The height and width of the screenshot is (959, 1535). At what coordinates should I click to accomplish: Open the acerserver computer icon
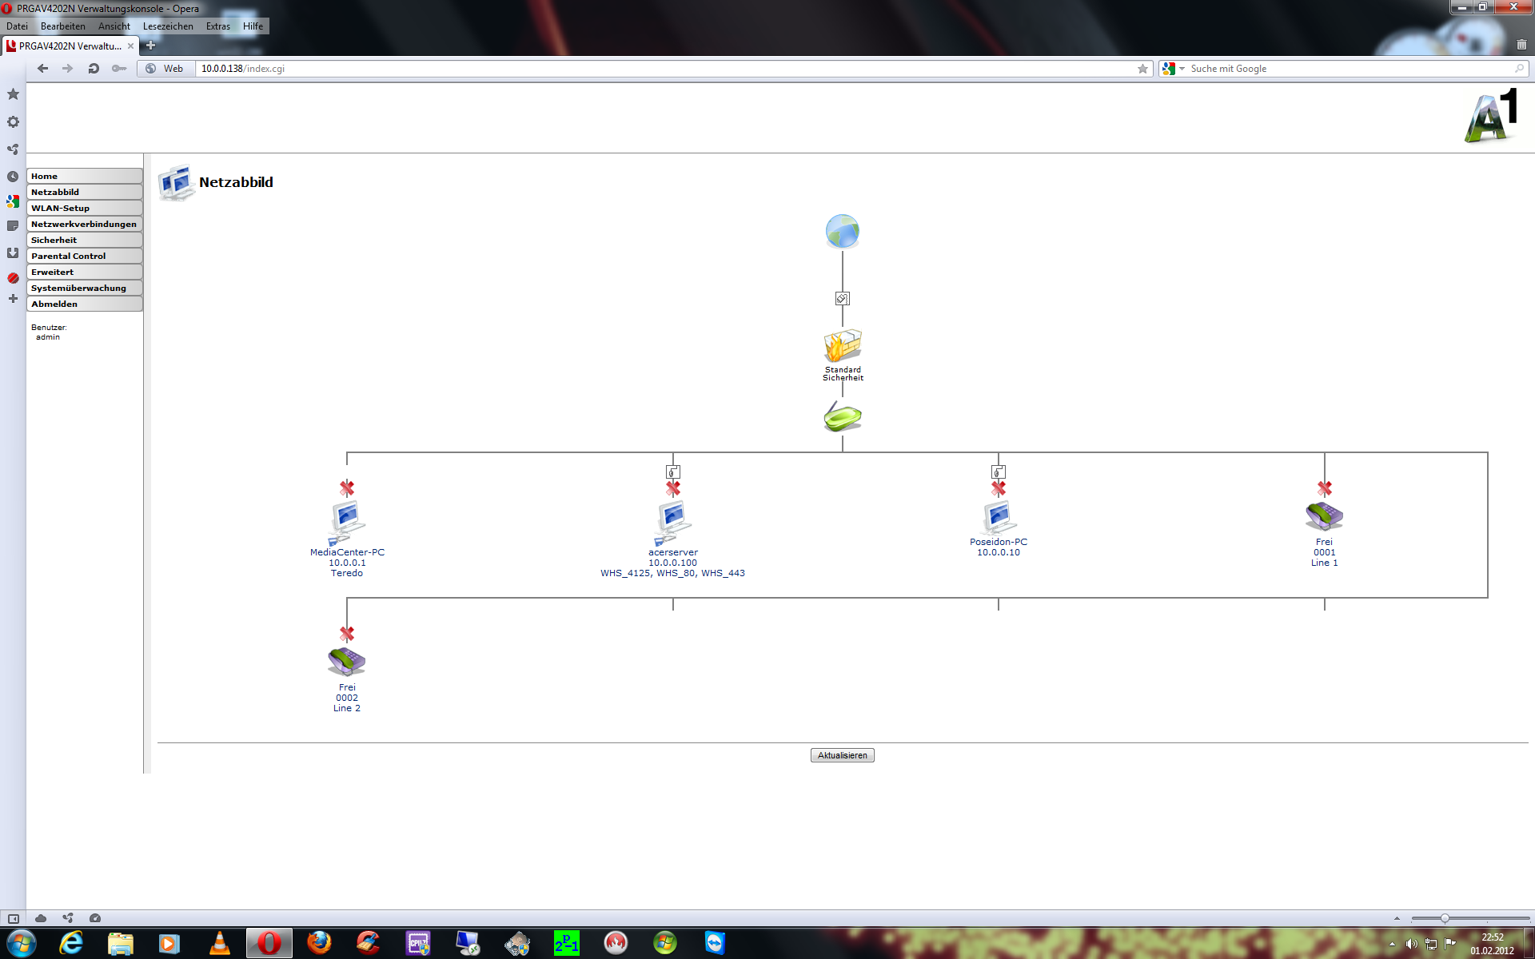pyautogui.click(x=672, y=523)
